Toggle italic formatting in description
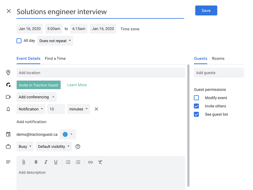253x190 pixels. pos(46,162)
